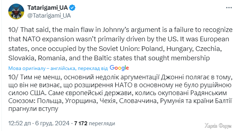The height and width of the screenshot is (131, 235).
Task: Click 'Soviet Union' in the English tweet
Action: [119, 49]
